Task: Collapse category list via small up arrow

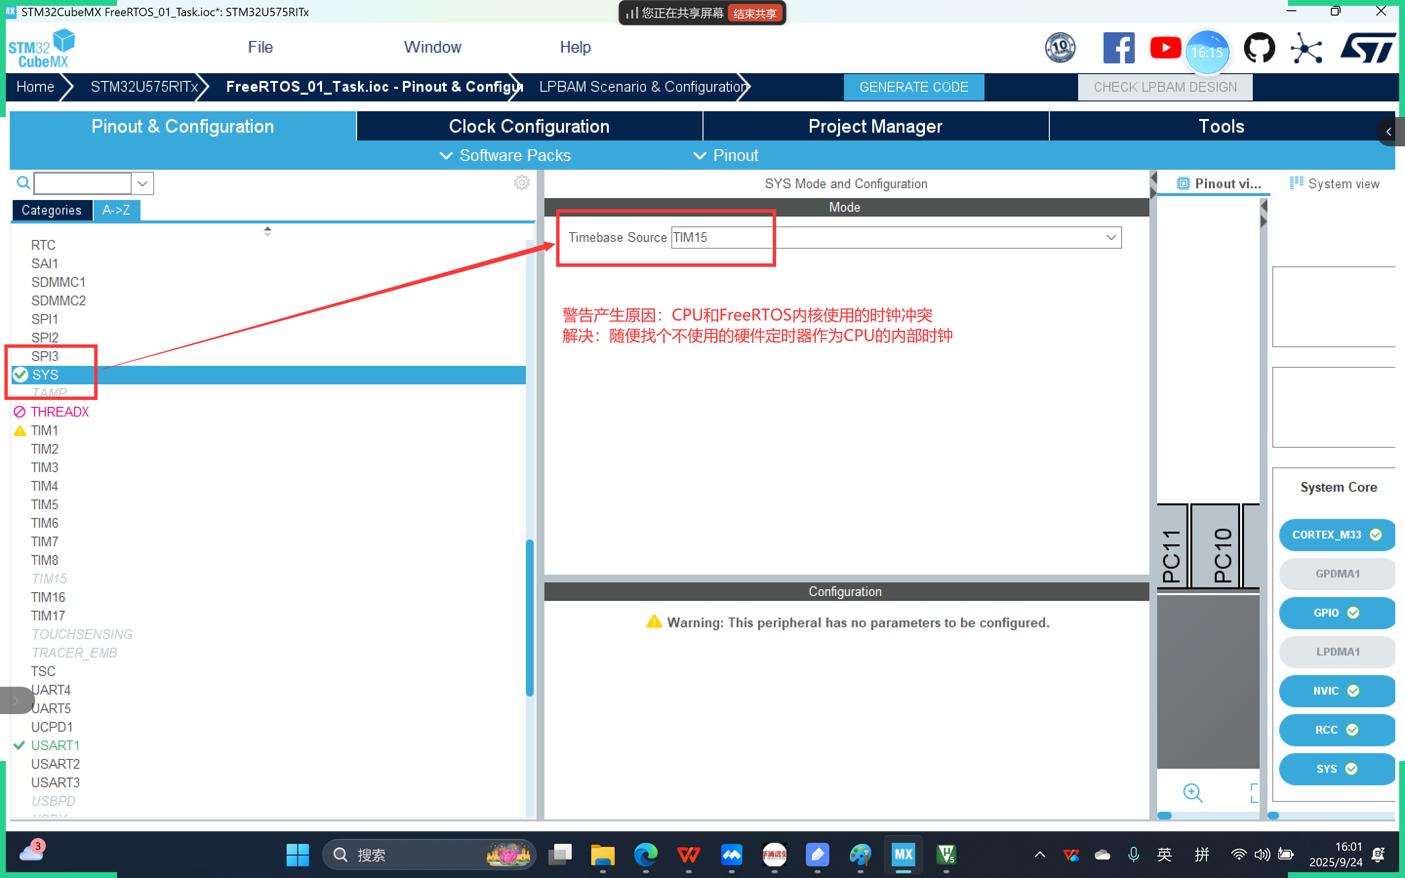Action: pos(267,229)
